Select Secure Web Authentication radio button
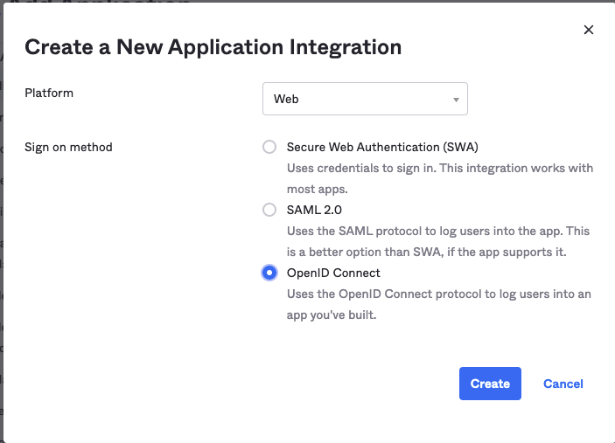615x443 pixels. [x=269, y=147]
